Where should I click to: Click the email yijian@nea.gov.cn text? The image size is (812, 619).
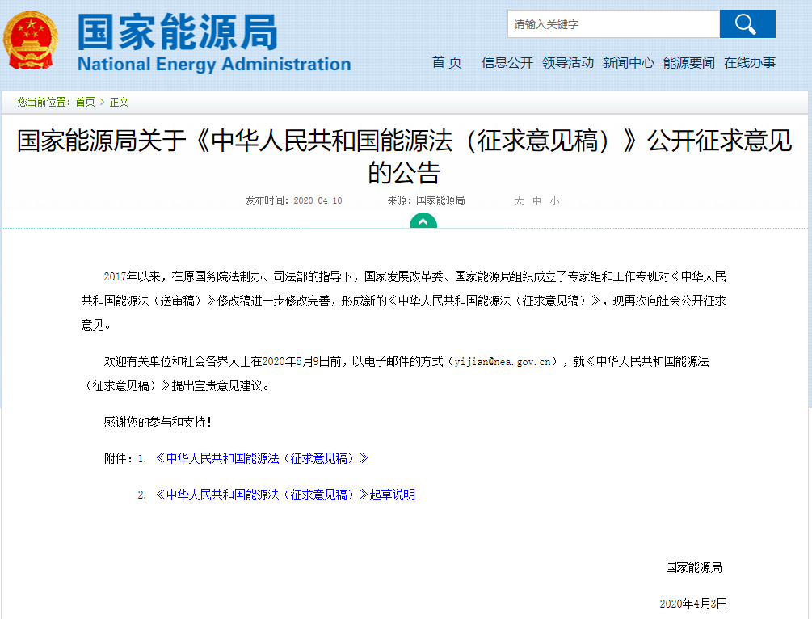pos(503,361)
